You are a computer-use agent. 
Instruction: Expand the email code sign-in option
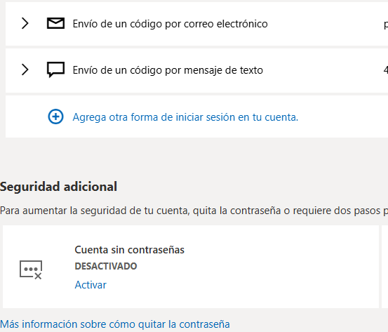coord(25,23)
